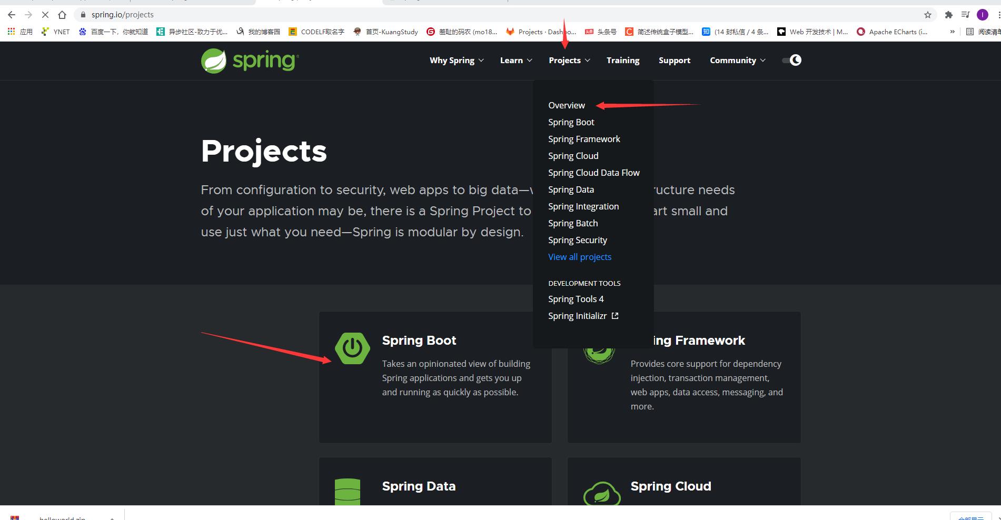Click site lock icon in address bar
This screenshot has height=520, width=1001.
coord(83,15)
